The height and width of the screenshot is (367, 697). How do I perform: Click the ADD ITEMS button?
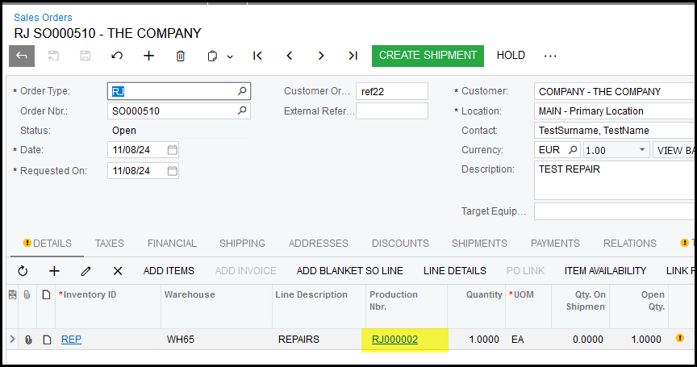pos(169,271)
